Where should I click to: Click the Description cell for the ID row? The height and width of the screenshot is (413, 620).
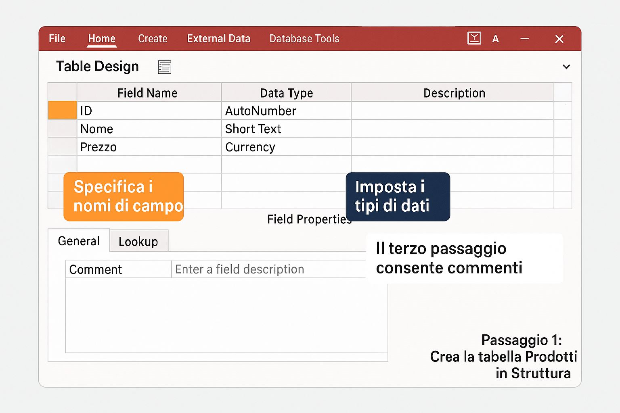coord(452,111)
